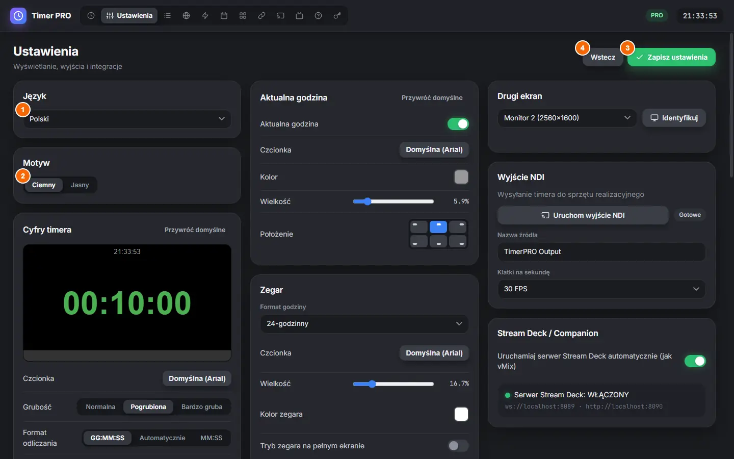
Task: Switch theme to Jasny
Action: point(80,185)
